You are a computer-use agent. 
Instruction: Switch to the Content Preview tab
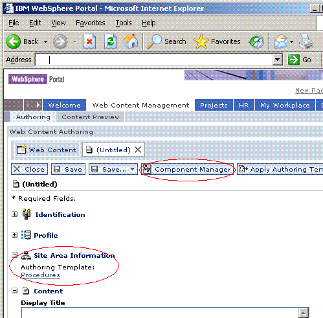point(90,117)
